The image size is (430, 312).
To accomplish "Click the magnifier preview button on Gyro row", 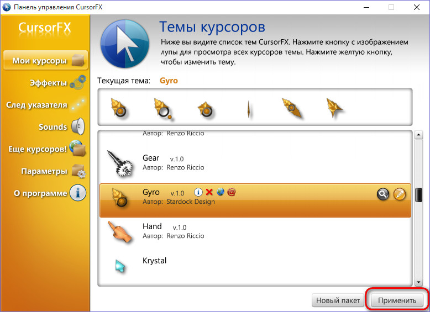I will [383, 194].
